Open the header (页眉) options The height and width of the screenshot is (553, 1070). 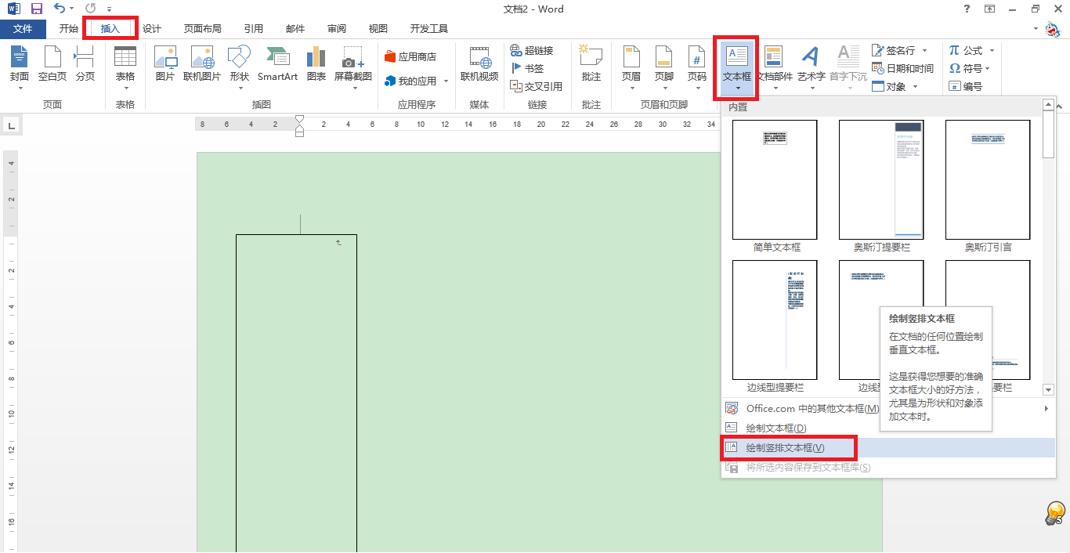click(631, 66)
